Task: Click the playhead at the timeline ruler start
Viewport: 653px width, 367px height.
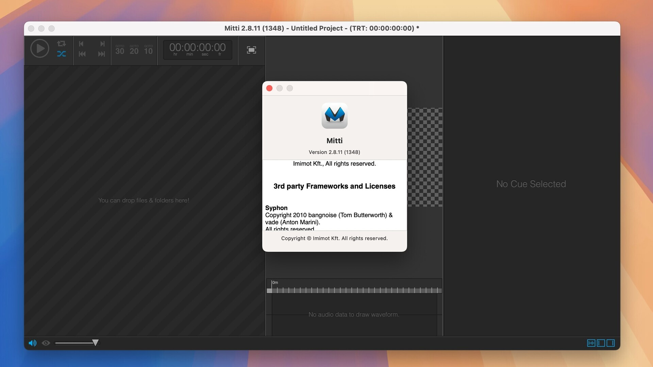Action: [x=269, y=291]
